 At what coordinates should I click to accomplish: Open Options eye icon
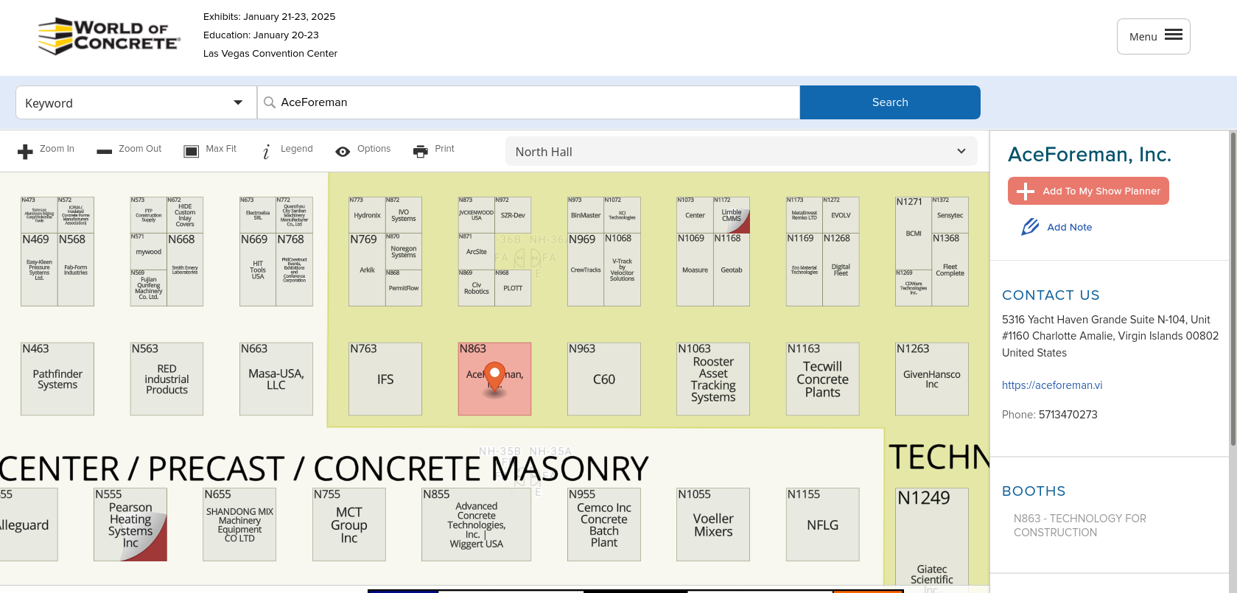[x=343, y=152]
